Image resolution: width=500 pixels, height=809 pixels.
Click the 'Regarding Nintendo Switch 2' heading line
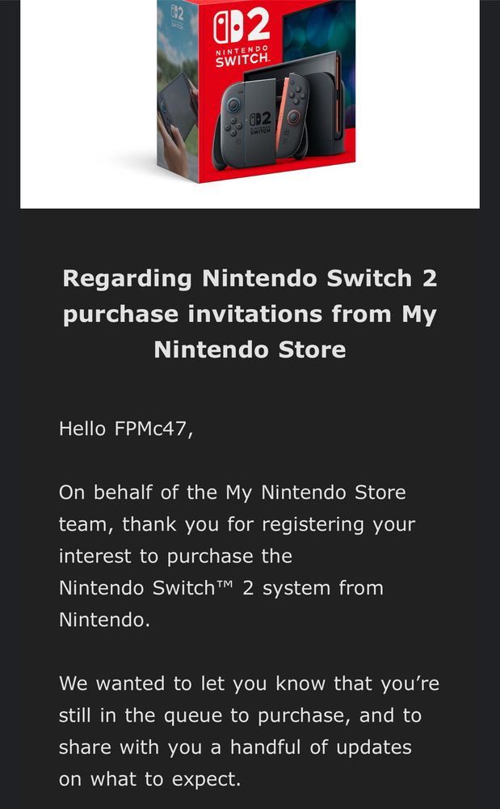point(250,278)
